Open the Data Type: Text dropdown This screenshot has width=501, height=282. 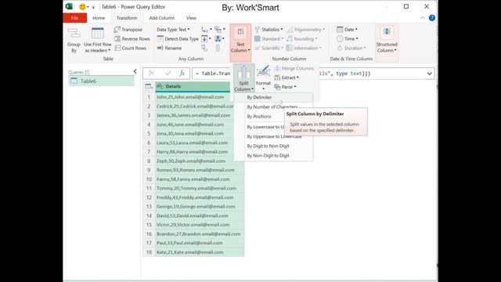tap(173, 30)
